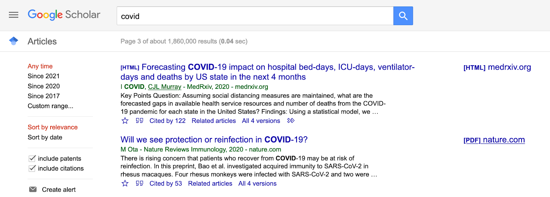Open the hamburger menu icon
The image size is (550, 197).
coord(13,15)
